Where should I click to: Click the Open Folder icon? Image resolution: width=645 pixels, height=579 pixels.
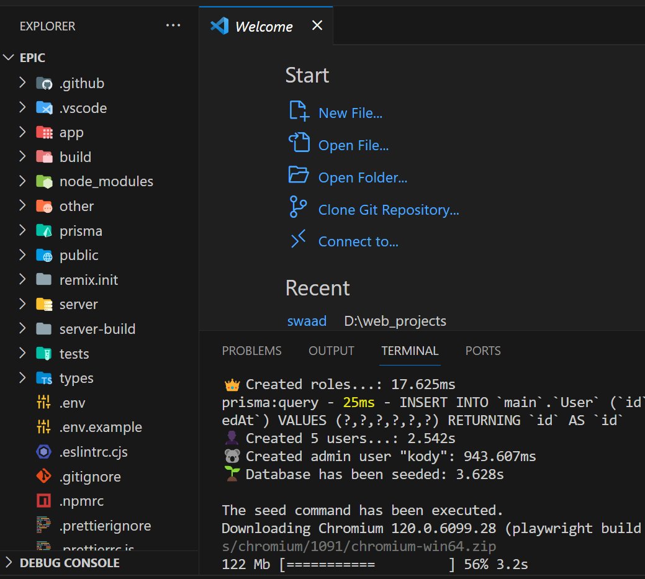[x=298, y=175]
